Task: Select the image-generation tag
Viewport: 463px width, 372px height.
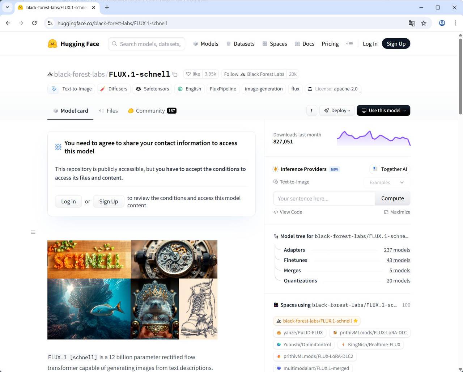Action: click(x=264, y=89)
